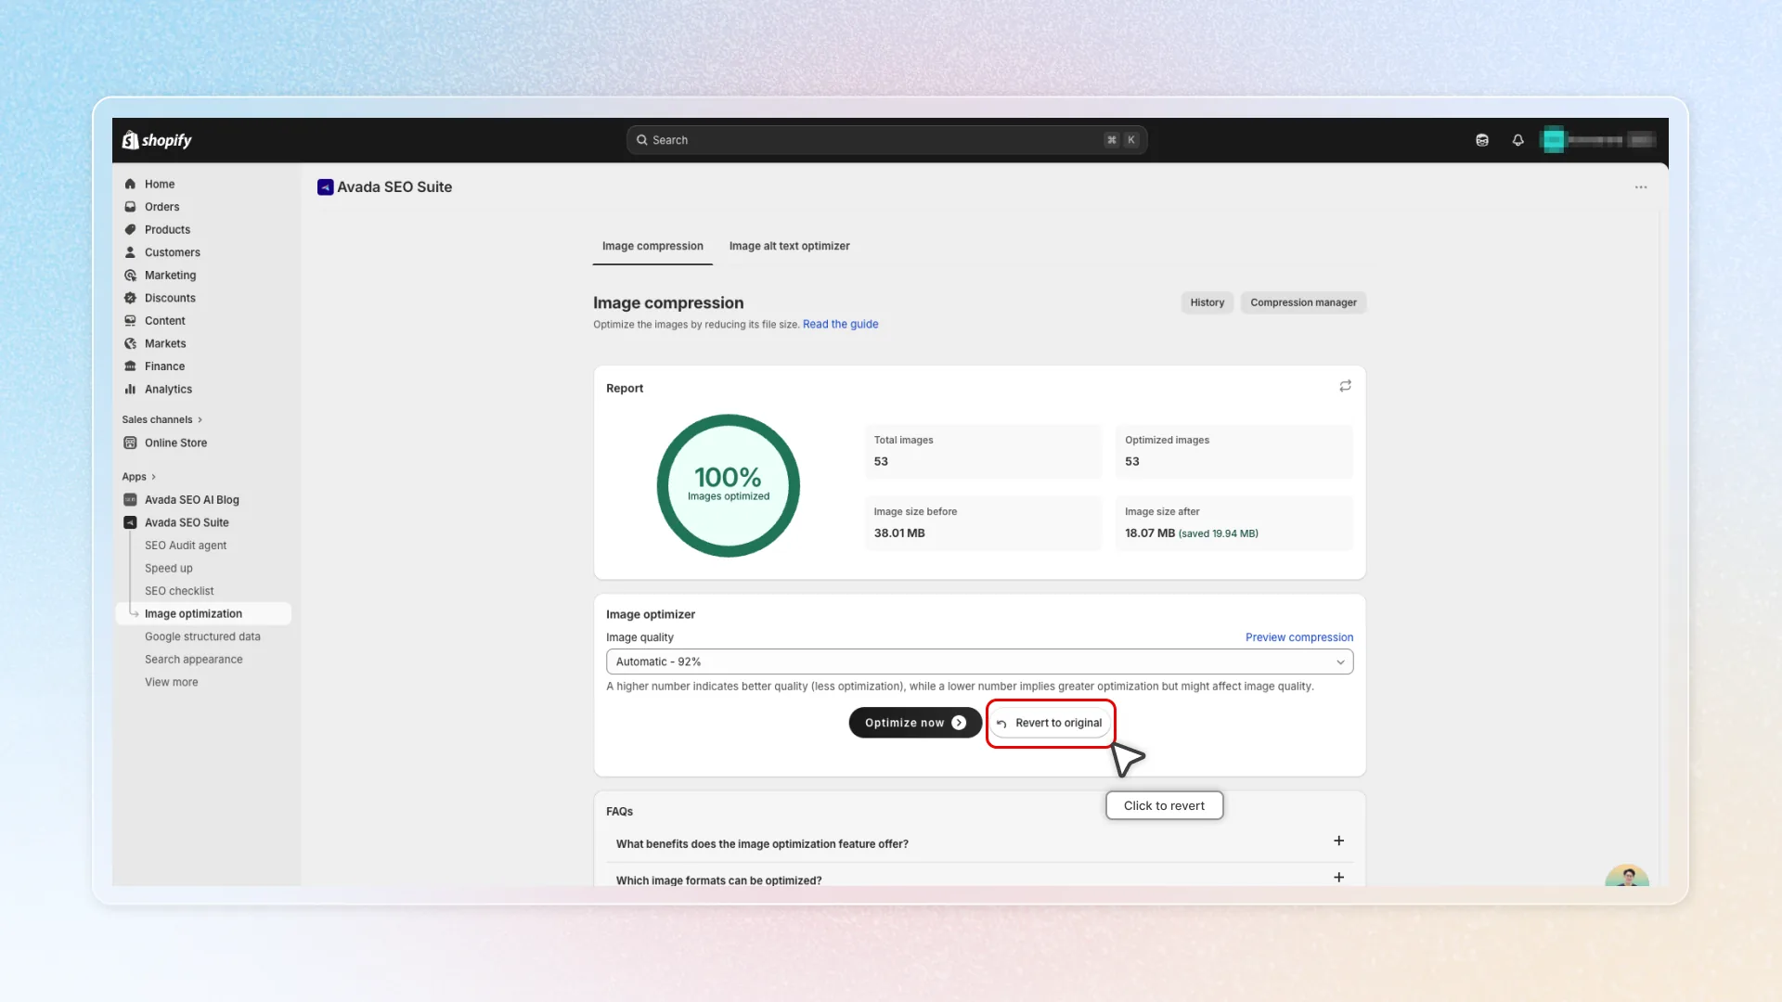This screenshot has width=1782, height=1002.
Task: Click the Avada SEO Suite header logo
Action: 325,187
